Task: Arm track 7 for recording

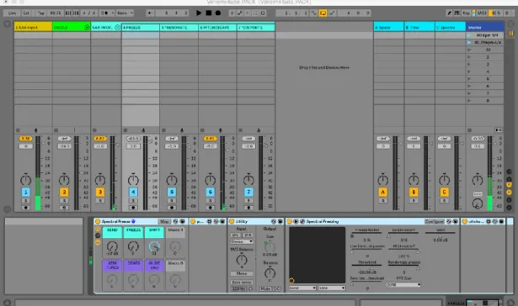Action: pos(248,208)
